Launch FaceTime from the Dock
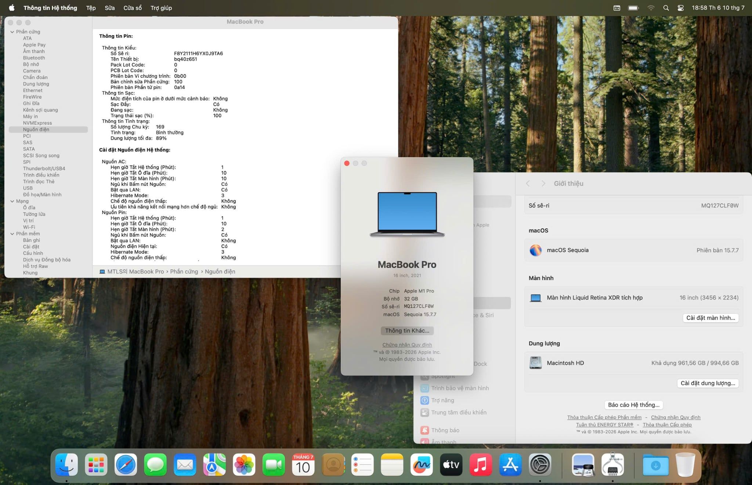Screen dimensions: 752x485 coord(274,464)
